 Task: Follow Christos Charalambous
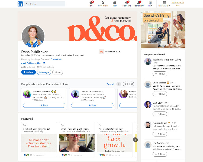coord(92,105)
